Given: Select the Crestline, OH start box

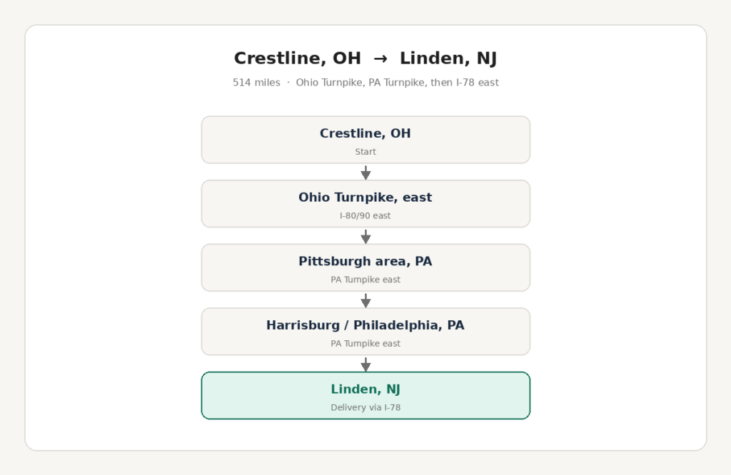Looking at the screenshot, I should click(365, 140).
